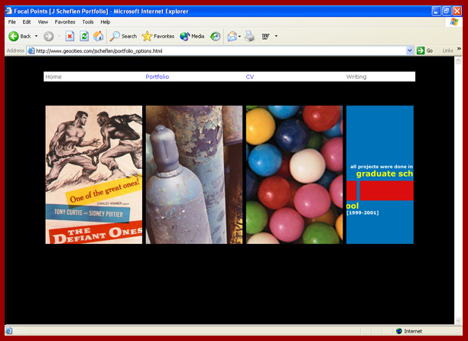Restore down the Internet Explorer window
The image size is (468, 341).
[x=447, y=11]
